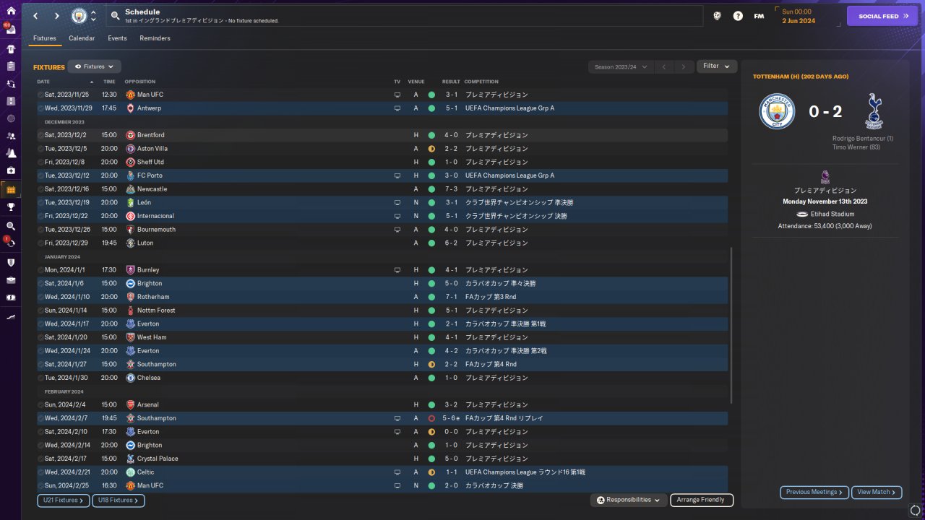Image resolution: width=925 pixels, height=520 pixels.
Task: Click the Manchester City badge in top bar
Action: tap(79, 16)
